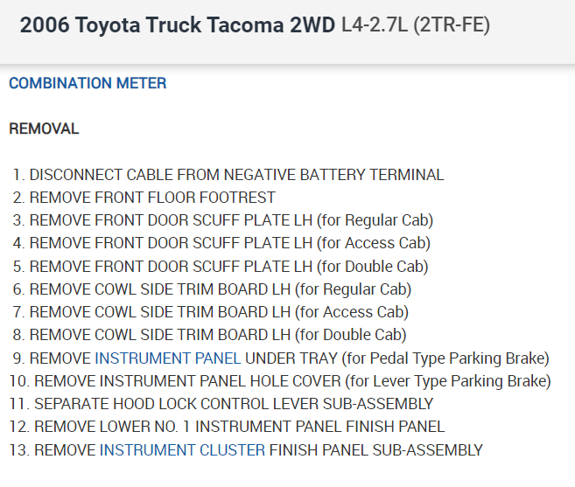Click step 10 instrument panel hole cover
Screen dimensions: 575x487
(x=187, y=381)
